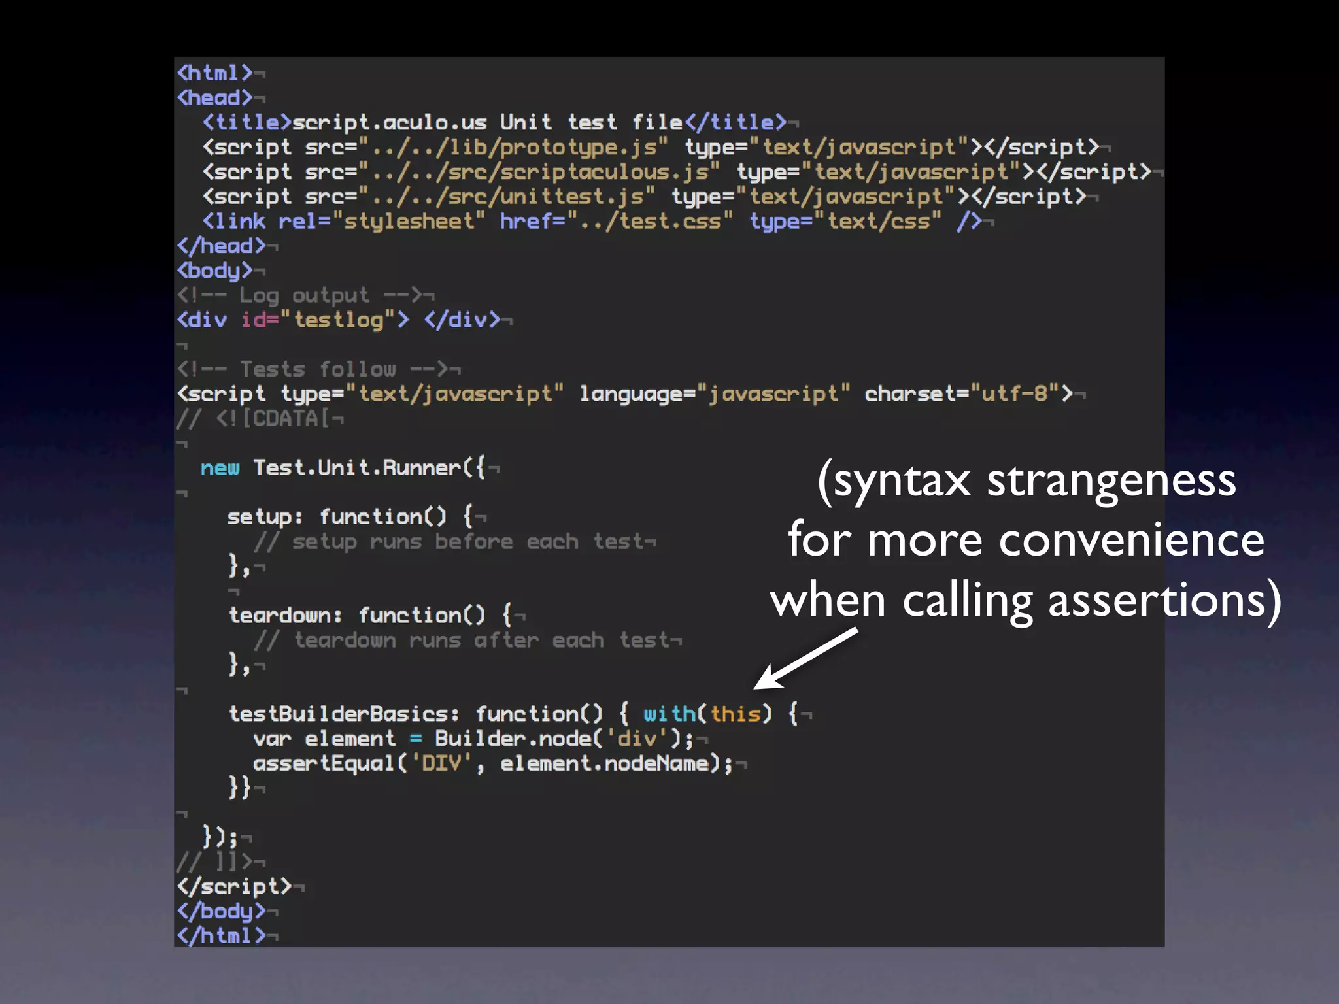Click the title 'script.aculo.us Unit test file'
1339x1004 pixels.
pos(487,122)
